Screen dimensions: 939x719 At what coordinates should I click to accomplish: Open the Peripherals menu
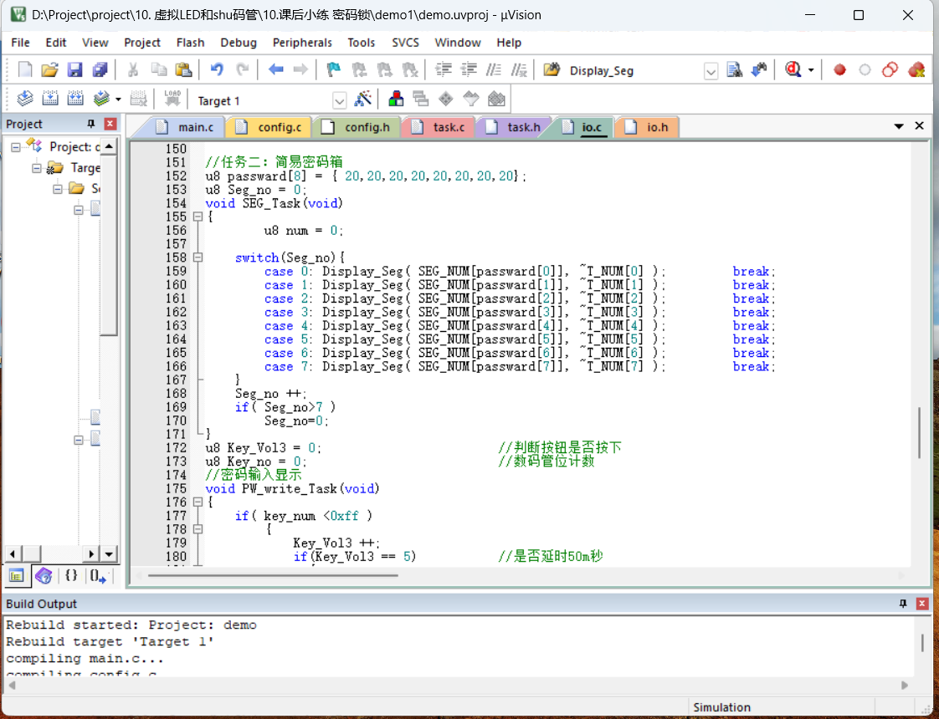(x=302, y=43)
